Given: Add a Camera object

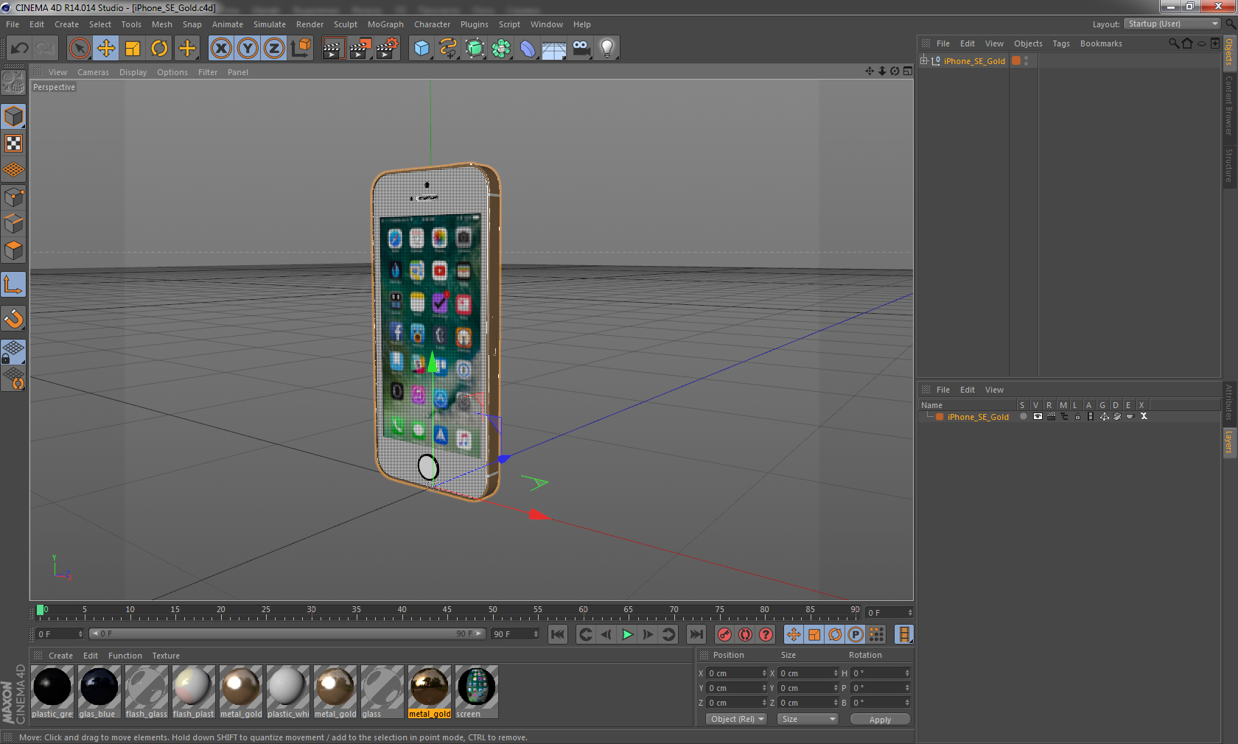Looking at the screenshot, I should point(581,49).
